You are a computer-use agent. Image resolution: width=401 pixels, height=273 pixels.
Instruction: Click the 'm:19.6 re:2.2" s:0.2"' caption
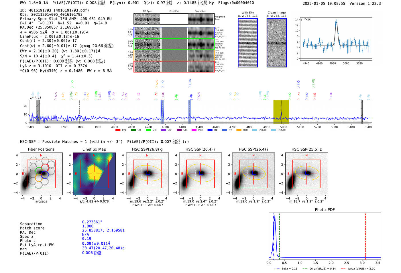click(147, 201)
